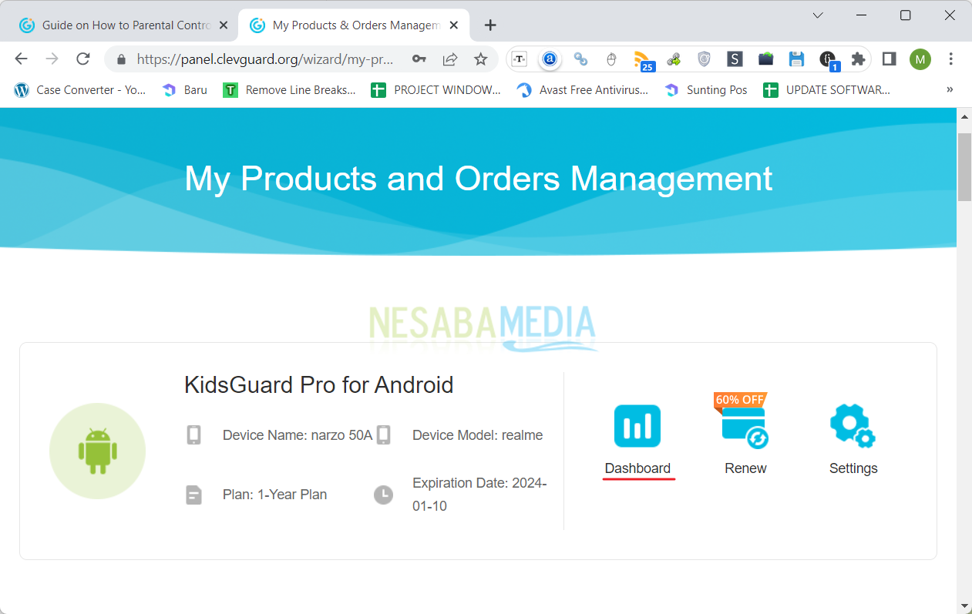Click the scrollbar down arrow
Image resolution: width=972 pixels, height=614 pixels.
pos(964,606)
